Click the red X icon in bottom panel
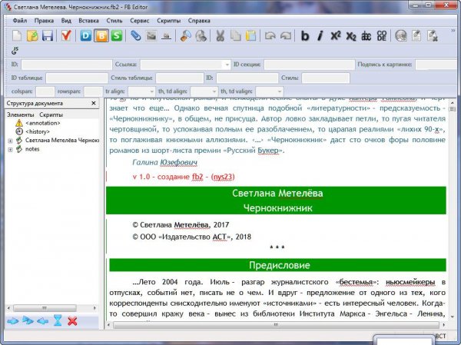461x345 pixels. [x=72, y=321]
